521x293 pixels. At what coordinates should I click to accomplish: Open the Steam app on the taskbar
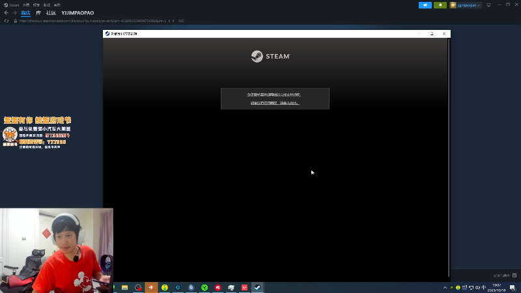click(x=257, y=287)
